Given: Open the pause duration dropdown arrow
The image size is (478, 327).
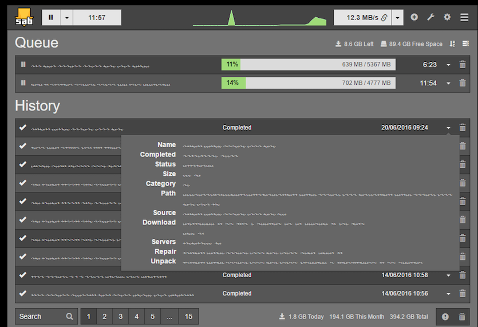Looking at the screenshot, I should pos(67,17).
